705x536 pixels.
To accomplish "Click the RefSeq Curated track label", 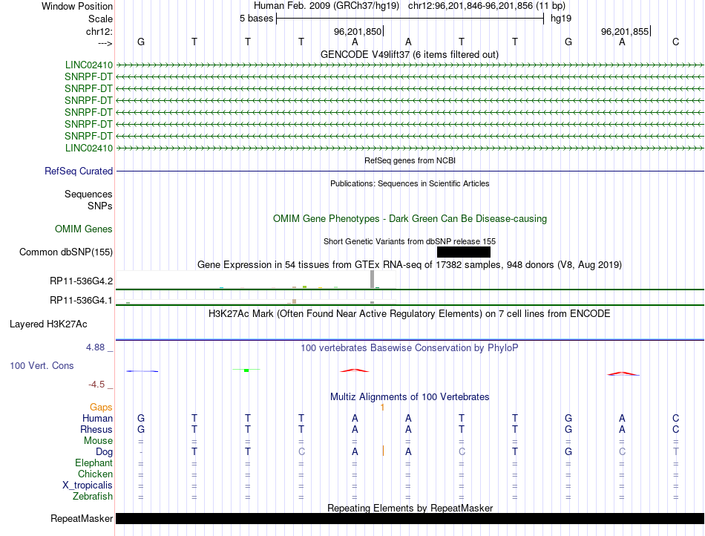I will 79,171.
